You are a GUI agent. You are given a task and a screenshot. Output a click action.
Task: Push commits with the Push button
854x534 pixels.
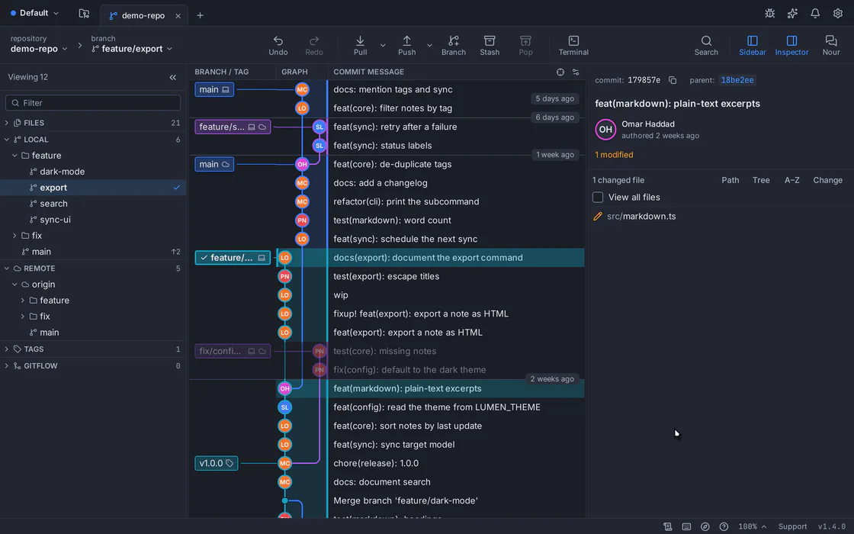tap(407, 46)
